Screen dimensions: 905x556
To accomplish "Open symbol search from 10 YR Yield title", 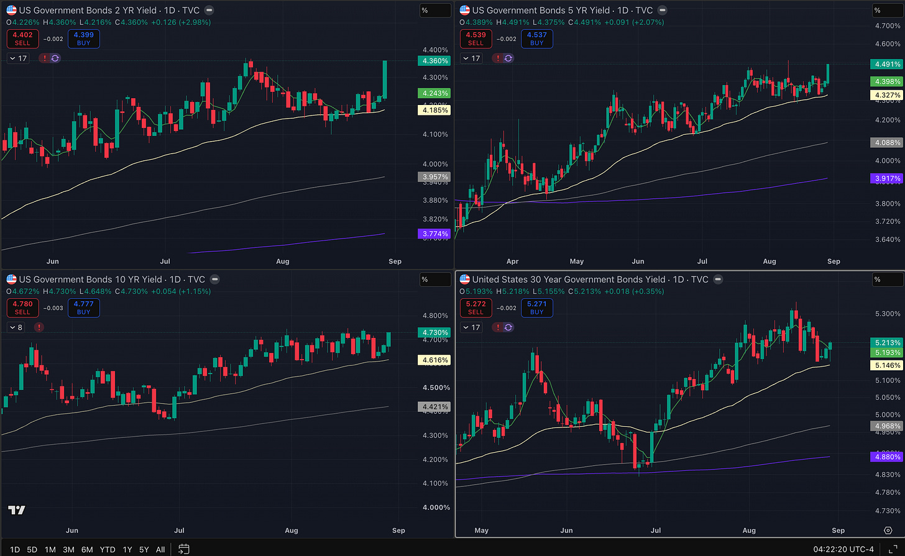I will coord(90,280).
